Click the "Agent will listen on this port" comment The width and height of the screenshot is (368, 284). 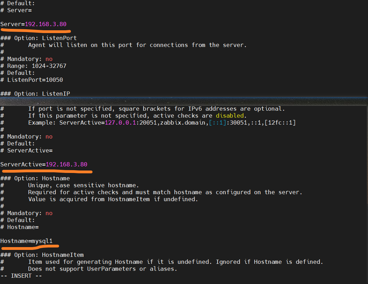(137, 45)
